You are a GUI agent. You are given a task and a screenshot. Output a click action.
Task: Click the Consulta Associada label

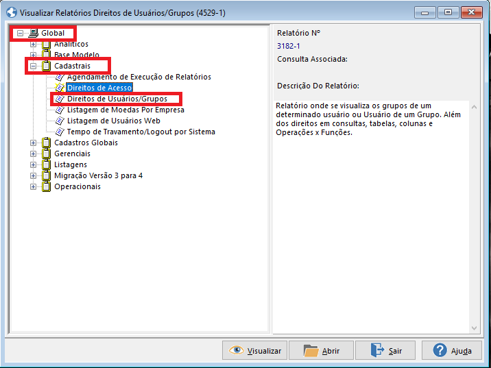312,59
